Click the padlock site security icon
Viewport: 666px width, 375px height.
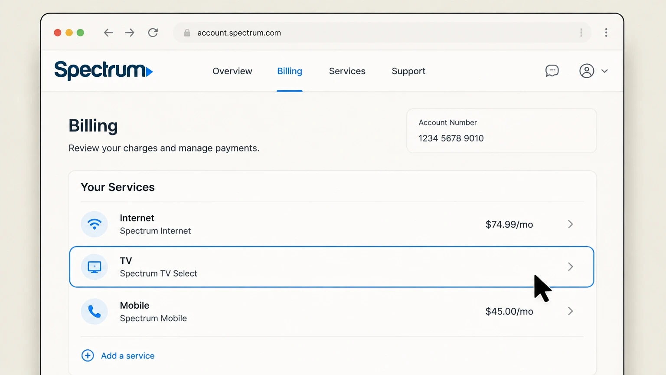tap(187, 33)
